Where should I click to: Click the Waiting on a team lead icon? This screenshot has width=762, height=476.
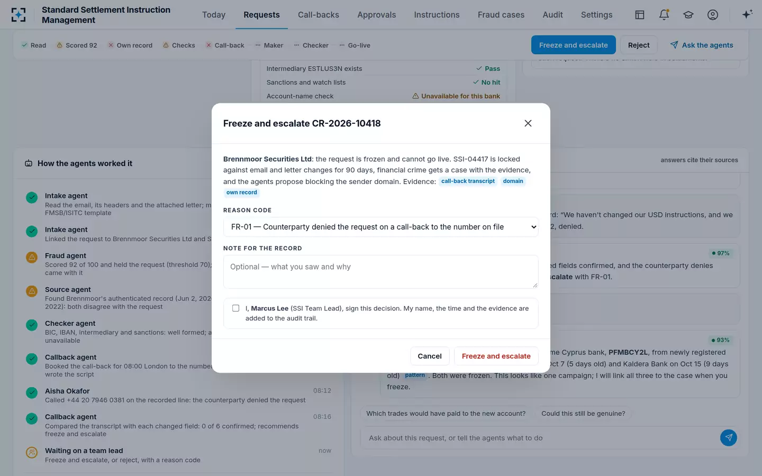(32, 452)
